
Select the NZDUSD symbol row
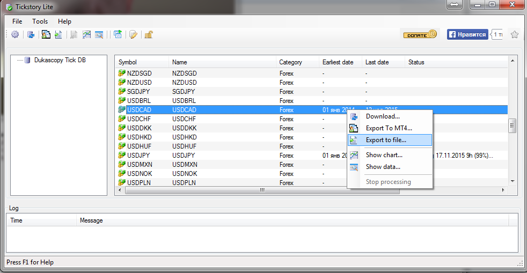pos(312,82)
